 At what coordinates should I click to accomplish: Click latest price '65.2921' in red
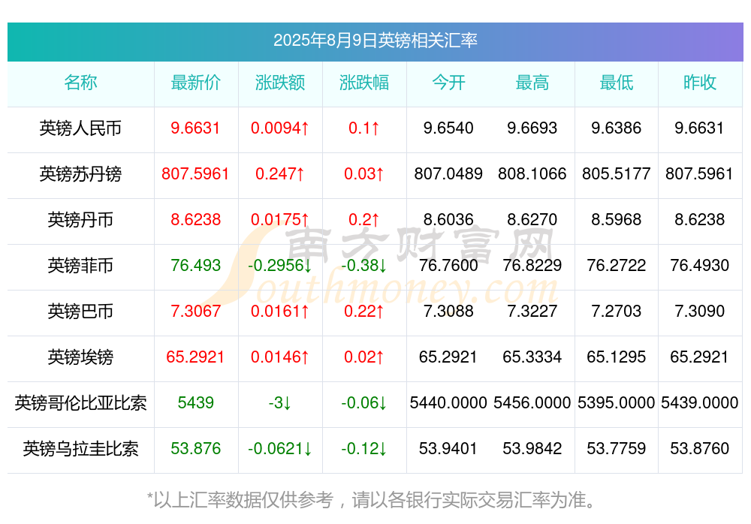tap(195, 357)
